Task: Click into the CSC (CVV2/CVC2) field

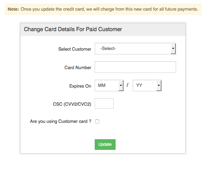Action: click(104, 104)
